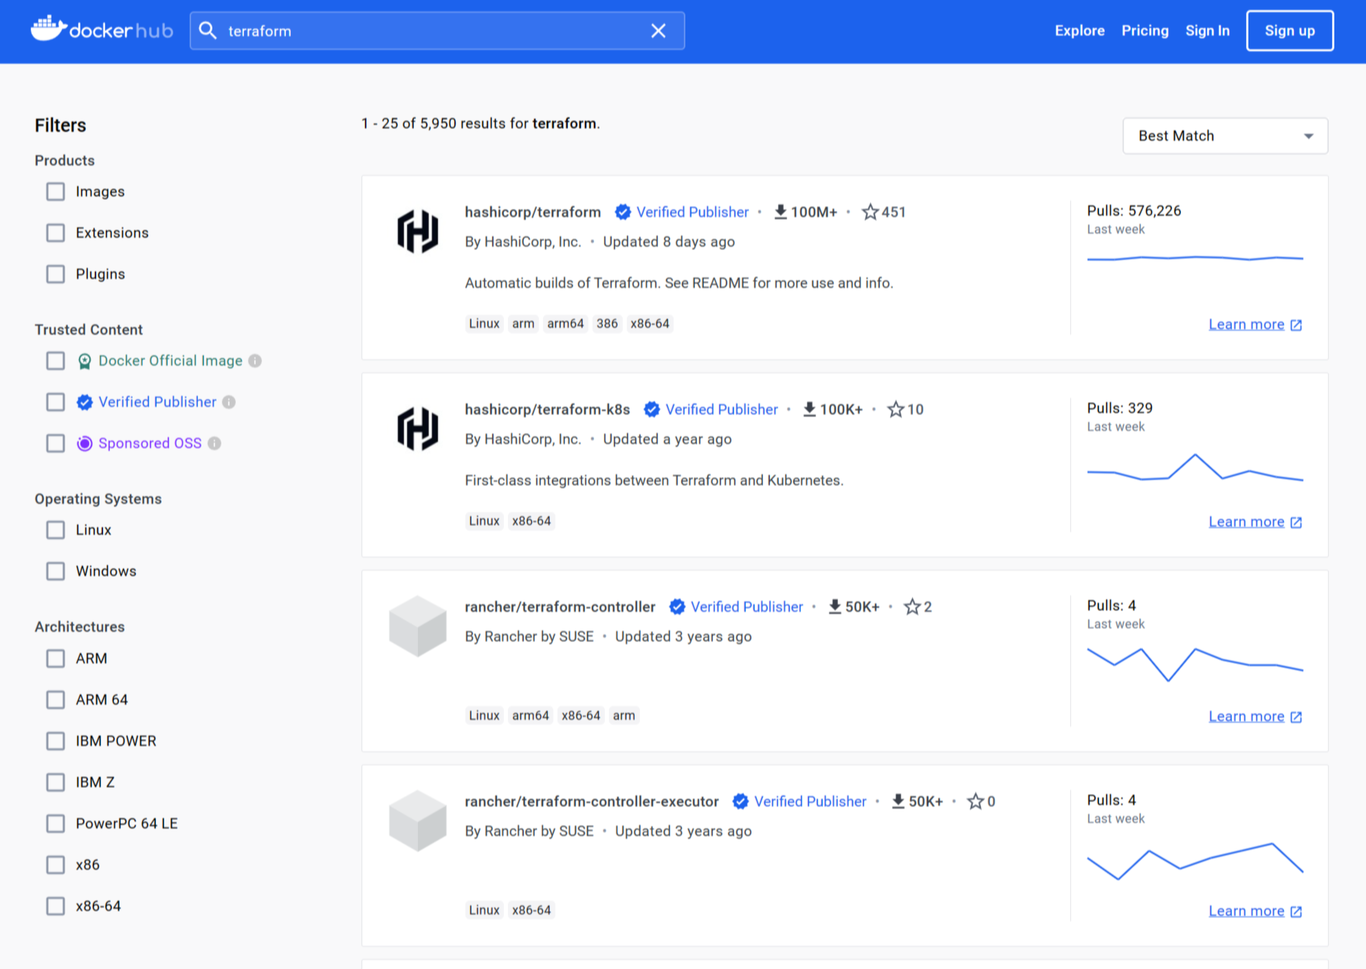Check the Verified Publisher filter
The width and height of the screenshot is (1366, 969).
(x=55, y=402)
